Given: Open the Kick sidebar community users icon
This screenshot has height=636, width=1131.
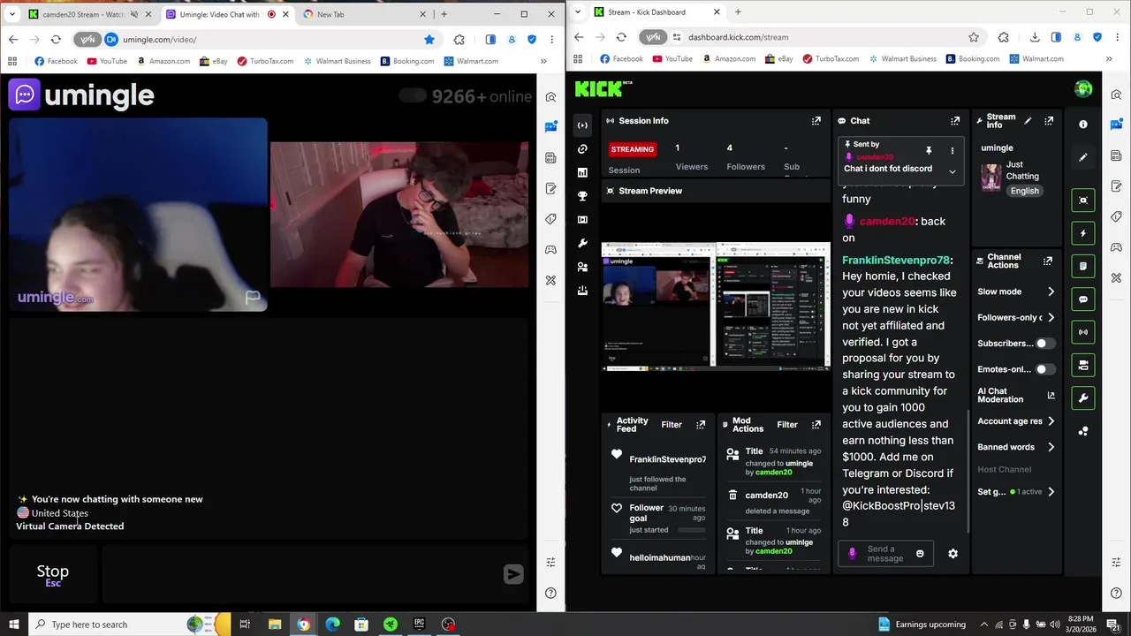Looking at the screenshot, I should [x=582, y=267].
